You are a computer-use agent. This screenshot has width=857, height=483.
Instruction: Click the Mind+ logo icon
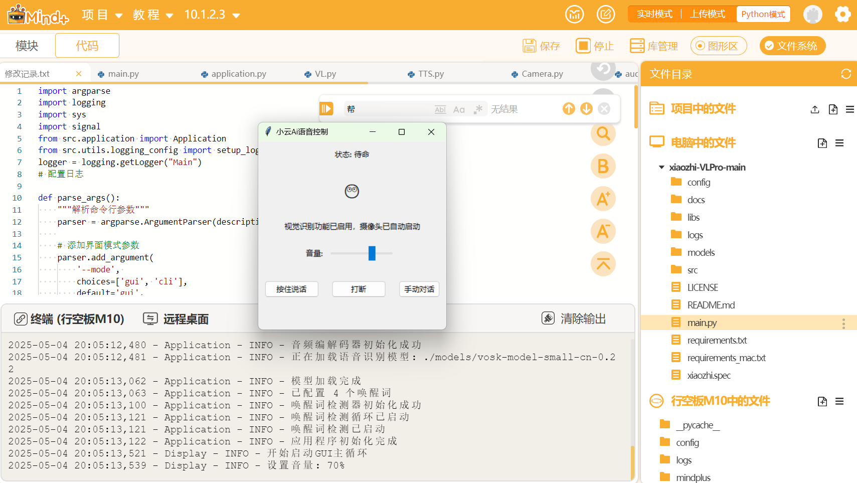pyautogui.click(x=38, y=15)
